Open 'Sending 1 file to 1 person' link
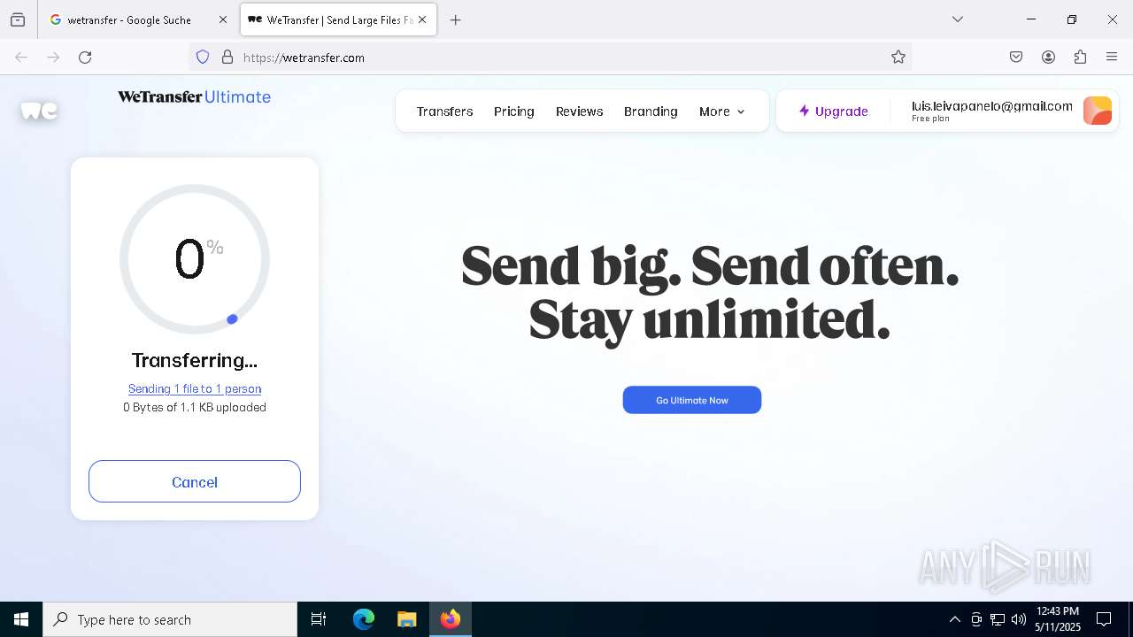 tap(195, 388)
